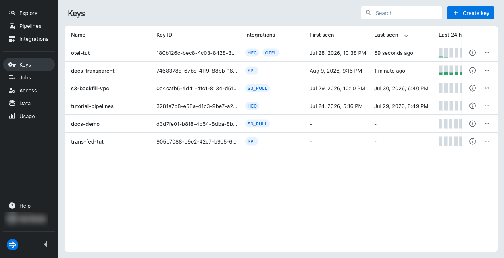
Task: Select the docs-transparent key name
Action: (x=93, y=71)
